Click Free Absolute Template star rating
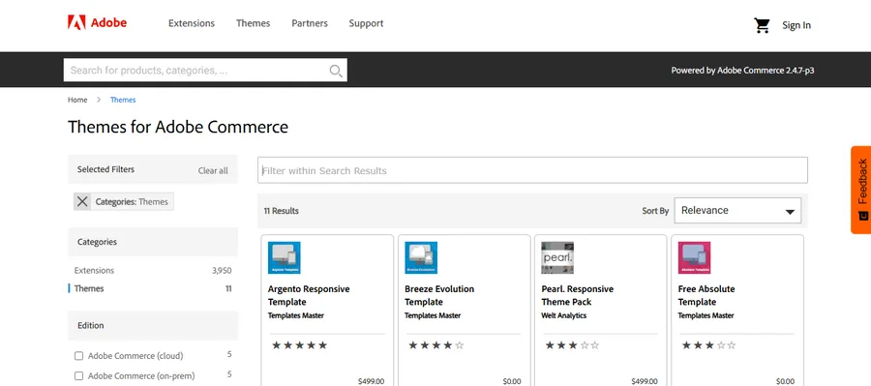This screenshot has width=871, height=386. point(709,345)
